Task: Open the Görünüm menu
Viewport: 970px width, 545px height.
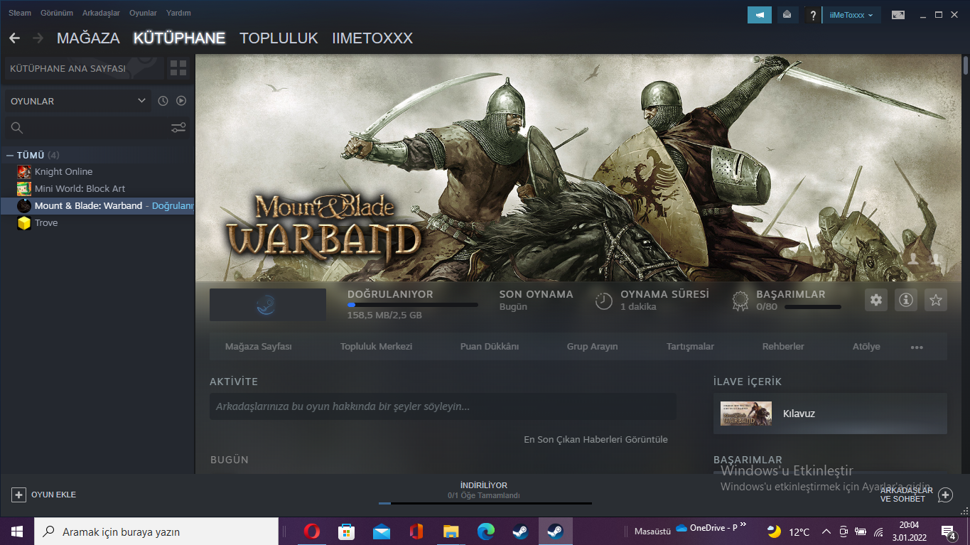Action: coord(57,13)
